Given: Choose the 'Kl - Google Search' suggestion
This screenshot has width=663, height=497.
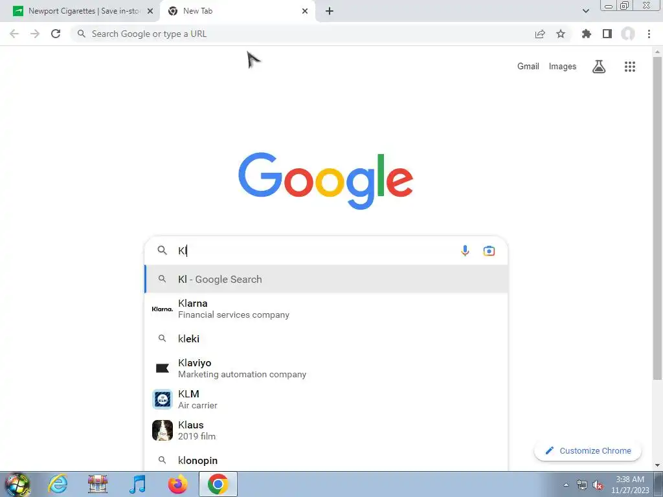Looking at the screenshot, I should point(326,279).
